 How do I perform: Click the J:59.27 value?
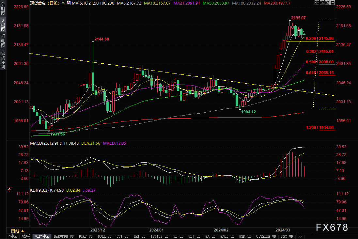(89, 190)
